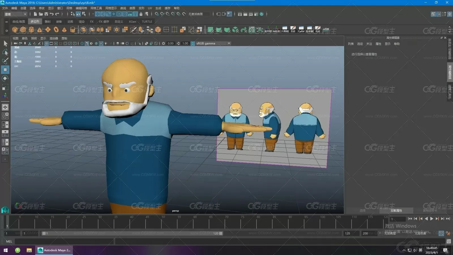Create a polygon pipe from the shelf
The height and width of the screenshot is (255, 453).
coord(73,29)
